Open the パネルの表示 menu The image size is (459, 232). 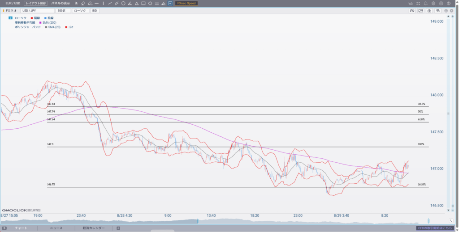click(61, 4)
